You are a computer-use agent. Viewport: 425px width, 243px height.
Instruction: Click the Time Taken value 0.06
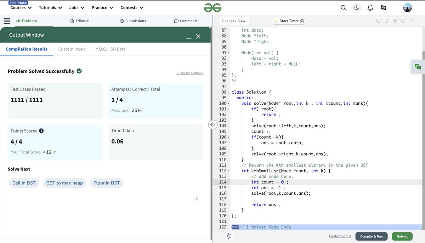117,141
